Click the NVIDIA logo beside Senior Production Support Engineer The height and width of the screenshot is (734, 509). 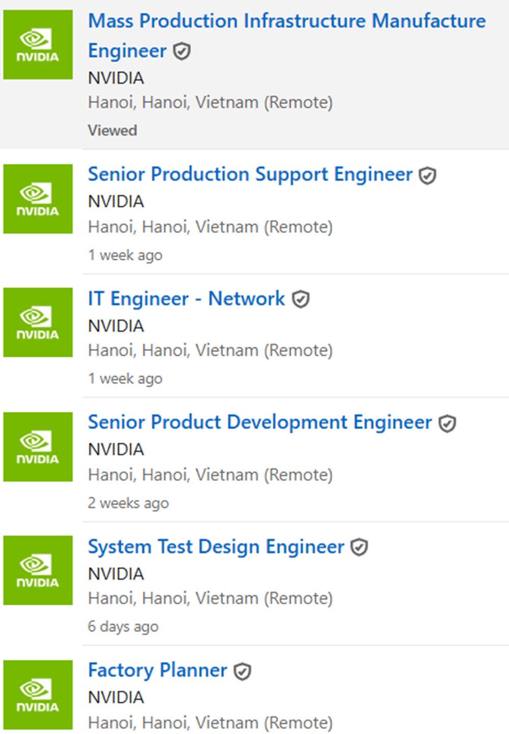(x=38, y=199)
